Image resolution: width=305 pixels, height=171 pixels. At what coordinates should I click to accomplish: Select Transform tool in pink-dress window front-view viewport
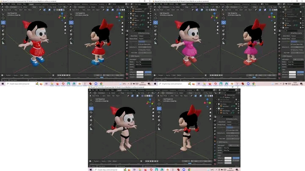[155, 34]
